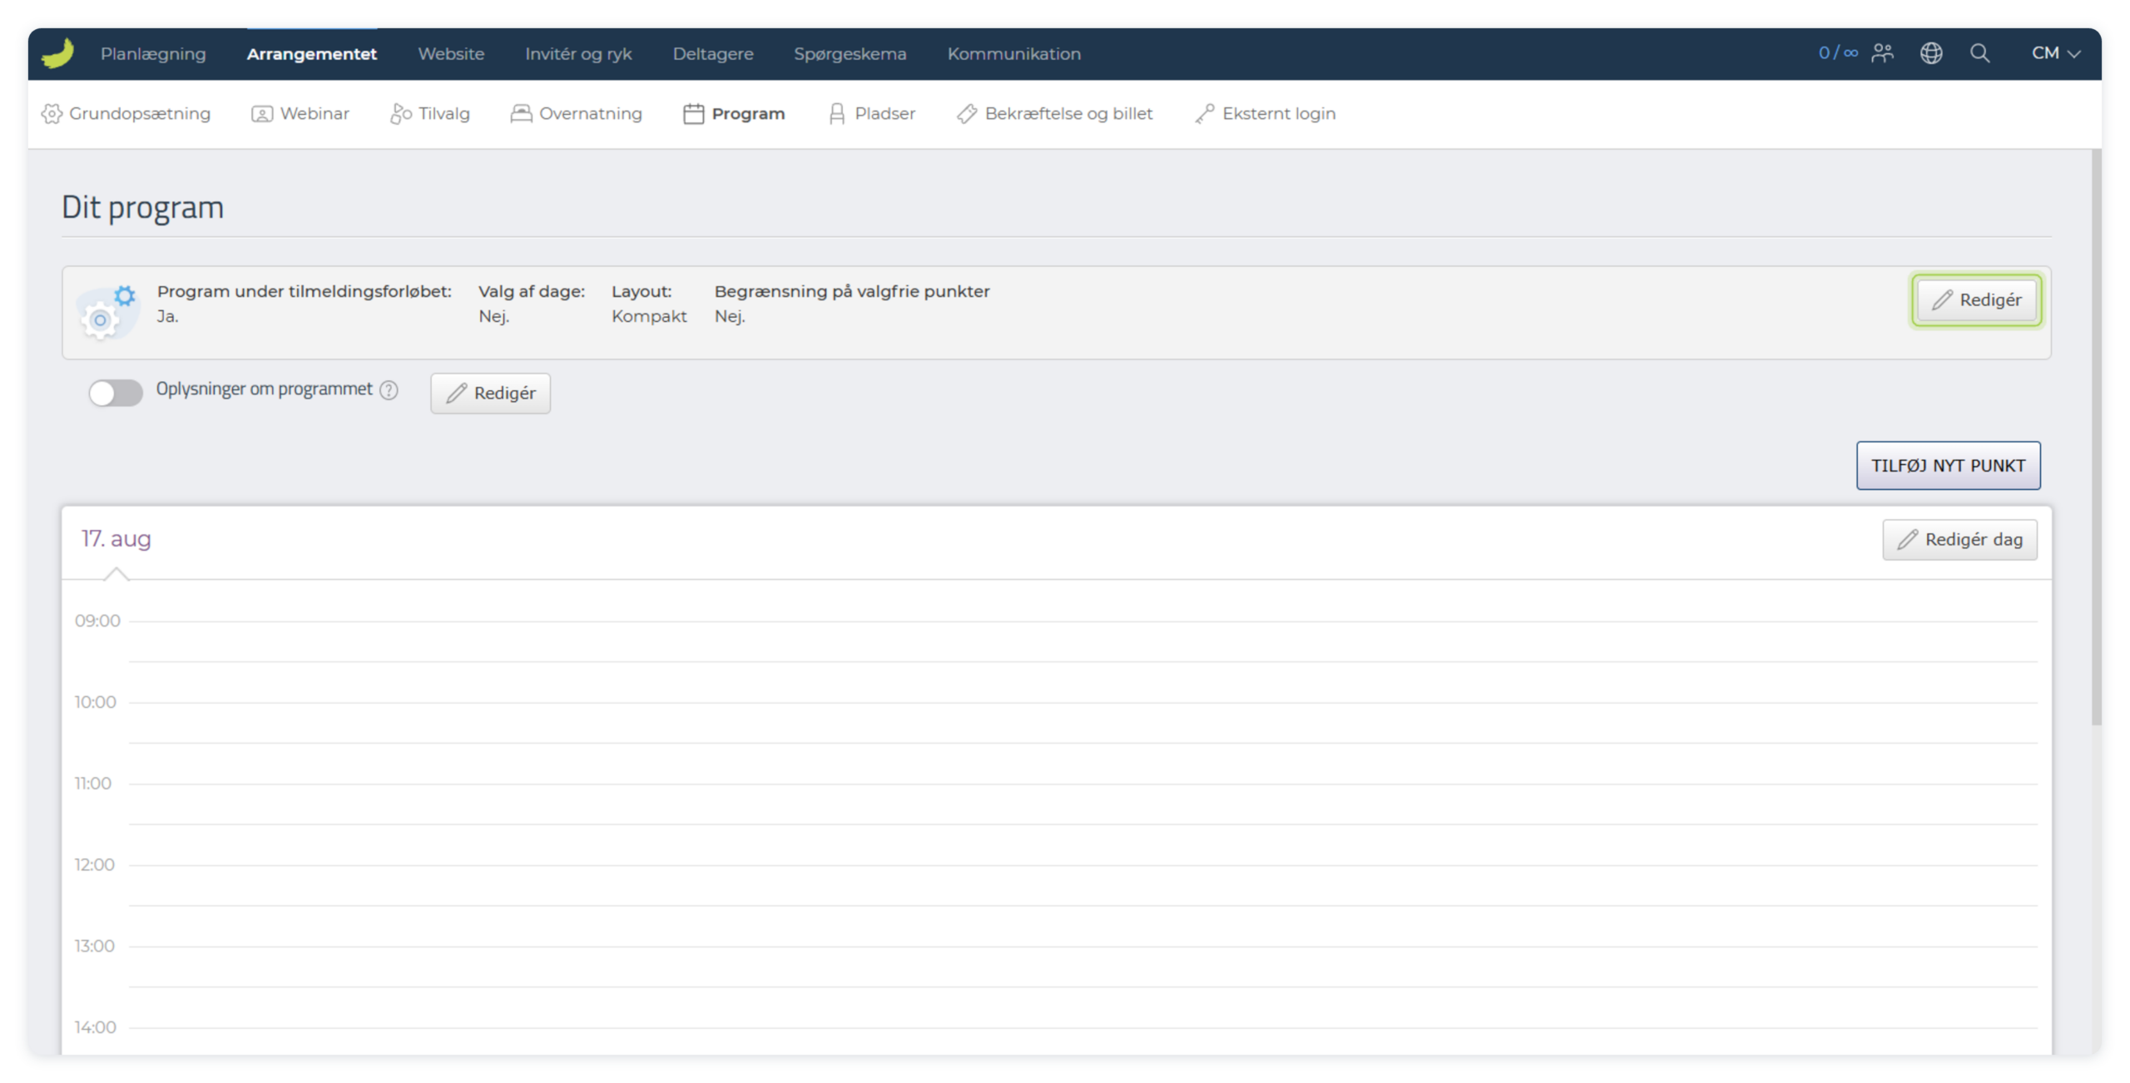This screenshot has width=2130, height=1083.
Task: Click the banana logo icon
Action: tap(57, 53)
